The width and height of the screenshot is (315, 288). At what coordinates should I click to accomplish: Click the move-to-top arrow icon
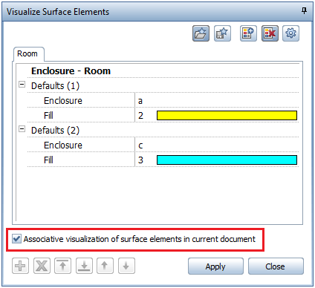63,266
